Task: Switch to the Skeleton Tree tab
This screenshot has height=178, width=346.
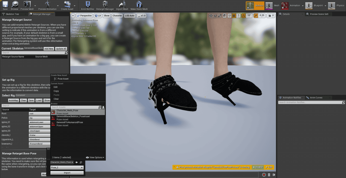Action: [x=12, y=14]
